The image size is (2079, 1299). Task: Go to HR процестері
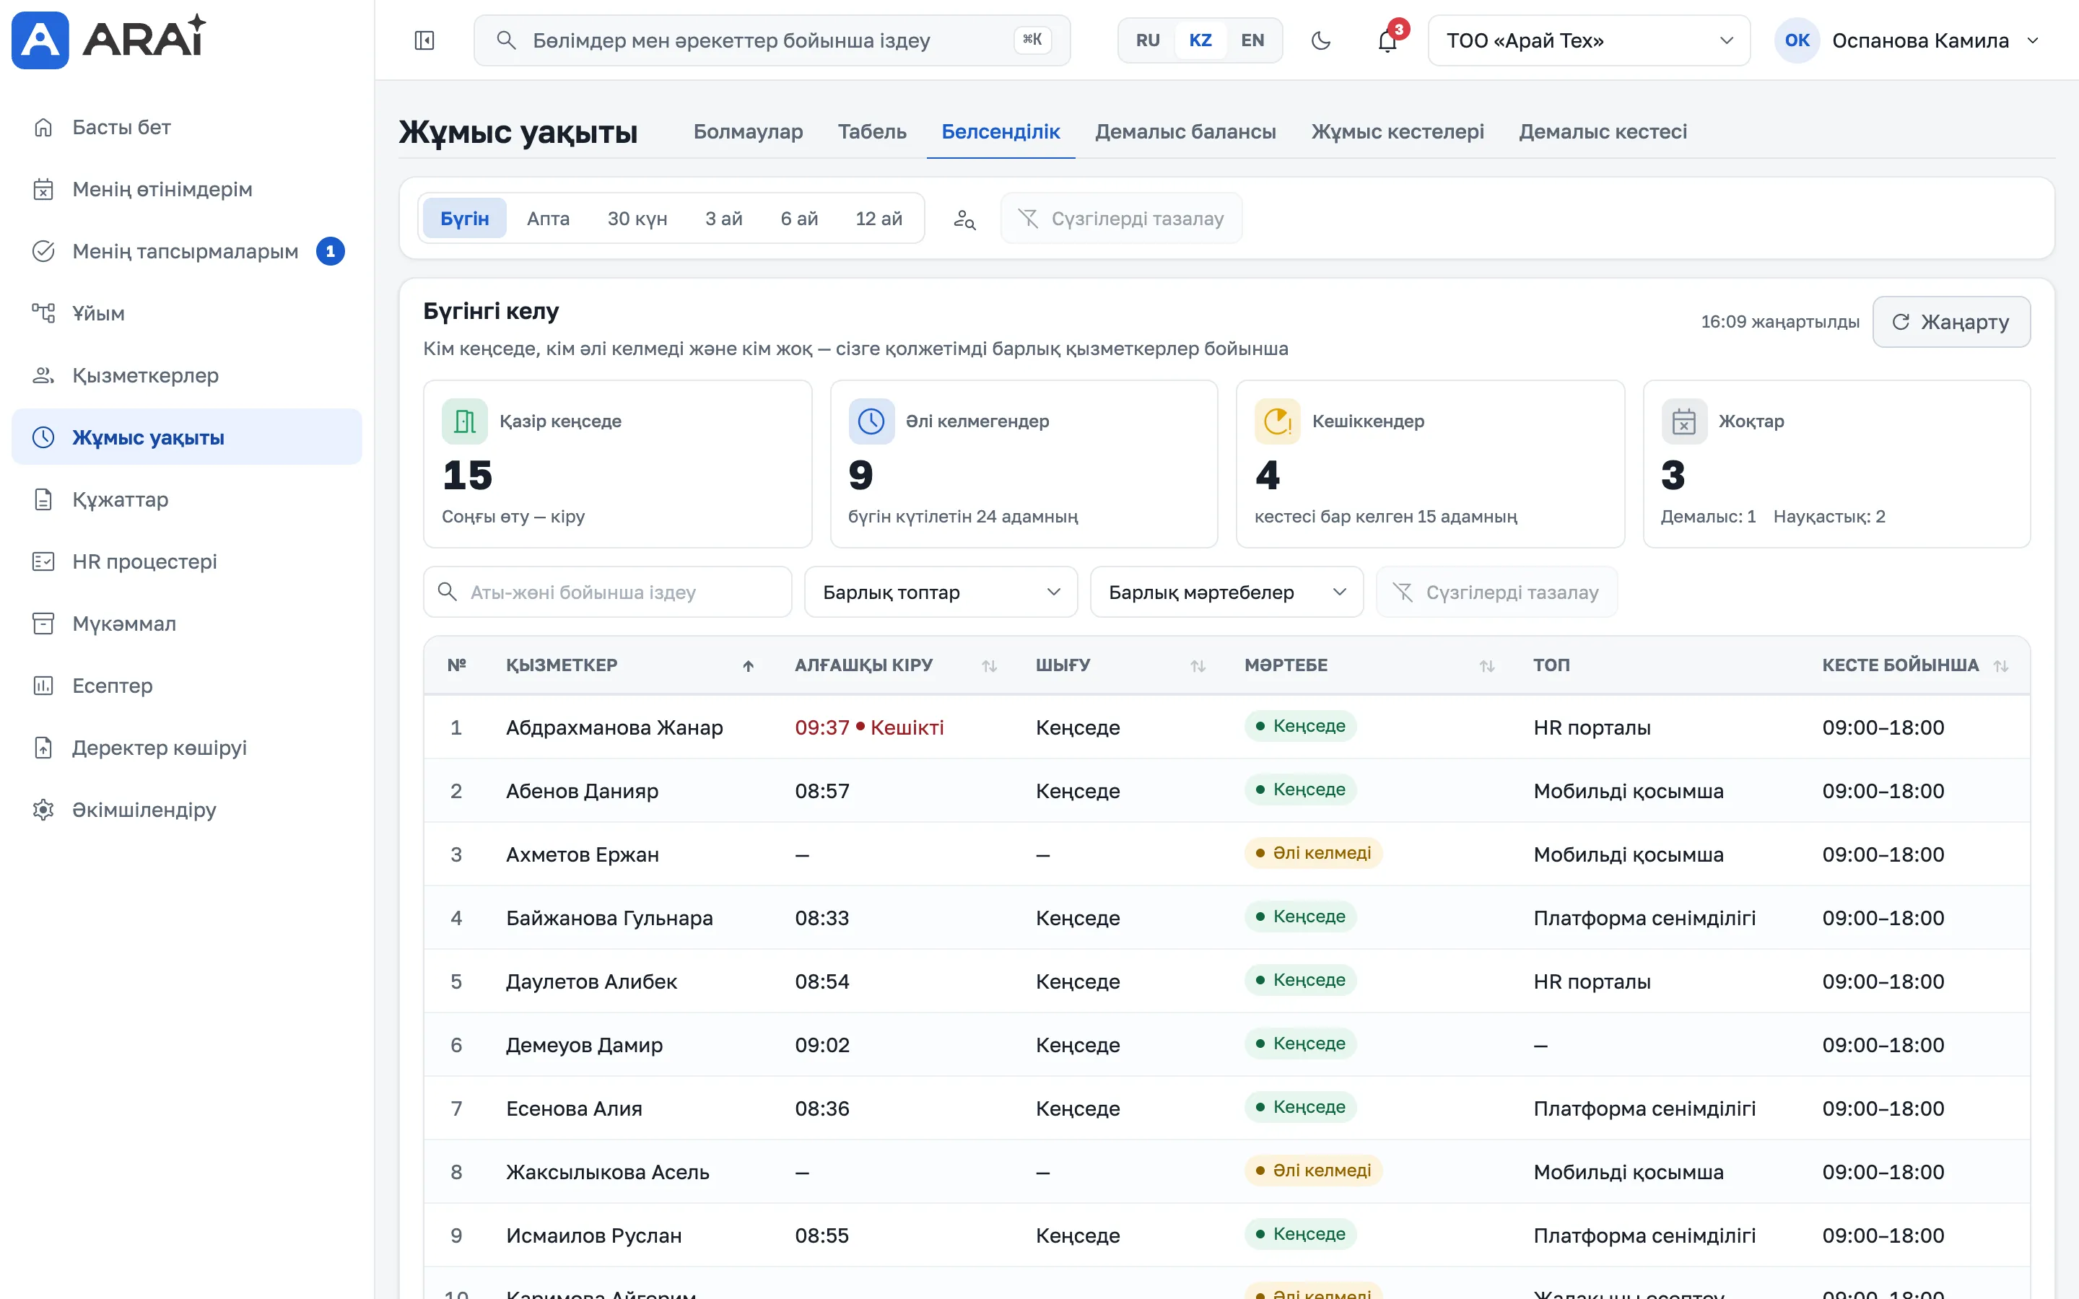click(x=186, y=562)
